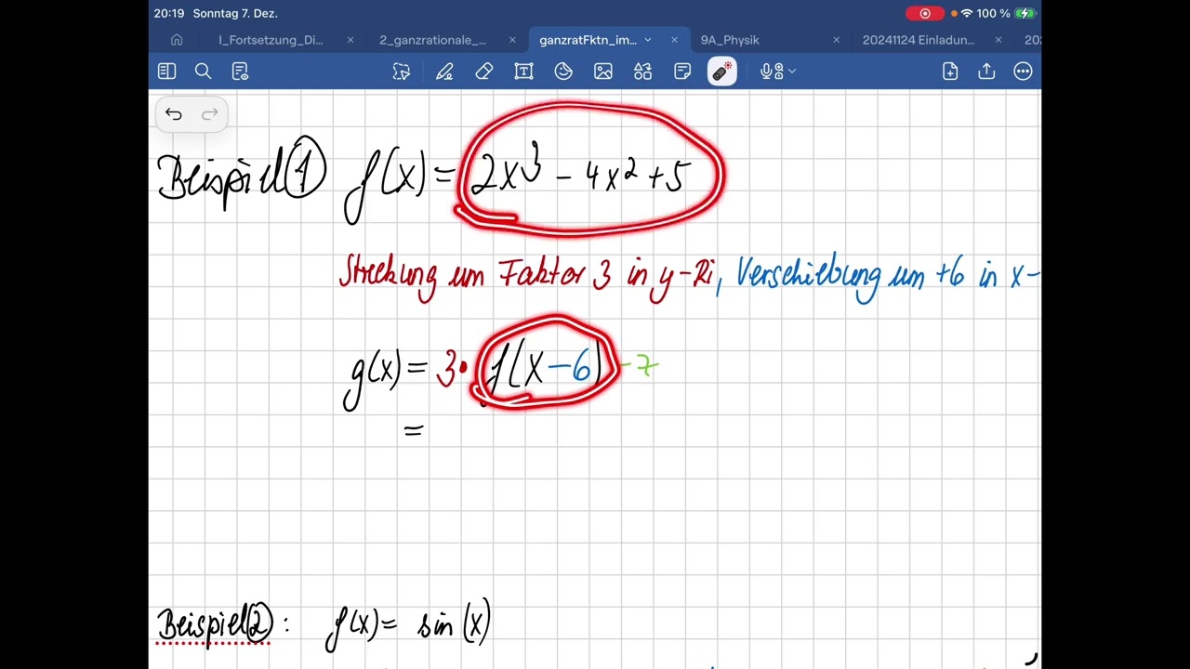1190x669 pixels.
Task: Switch to the 9A_Physik tab
Action: point(730,40)
